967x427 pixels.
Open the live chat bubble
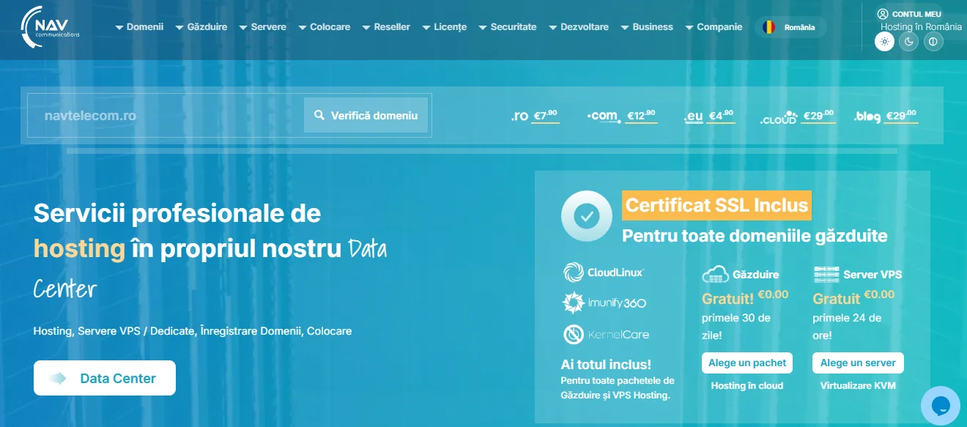pyautogui.click(x=941, y=405)
